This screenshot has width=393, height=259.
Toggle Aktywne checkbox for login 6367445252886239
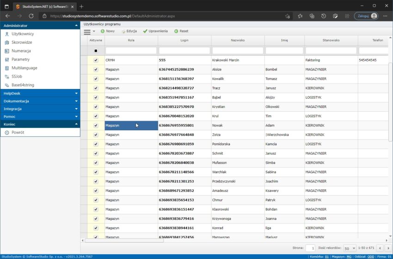(x=96, y=69)
